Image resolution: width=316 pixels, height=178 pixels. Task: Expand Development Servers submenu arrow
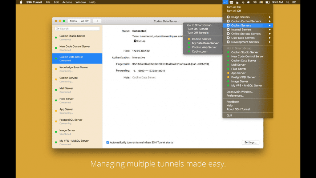tap(270, 42)
